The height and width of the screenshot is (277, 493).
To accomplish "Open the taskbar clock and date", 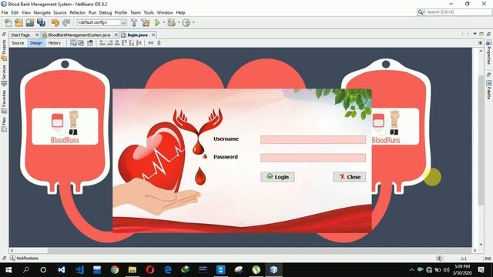I will point(462,270).
